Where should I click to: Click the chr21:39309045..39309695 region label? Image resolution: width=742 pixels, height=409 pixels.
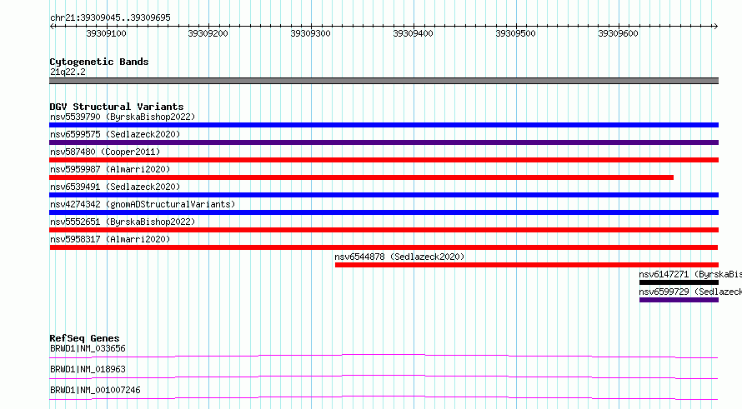point(110,17)
